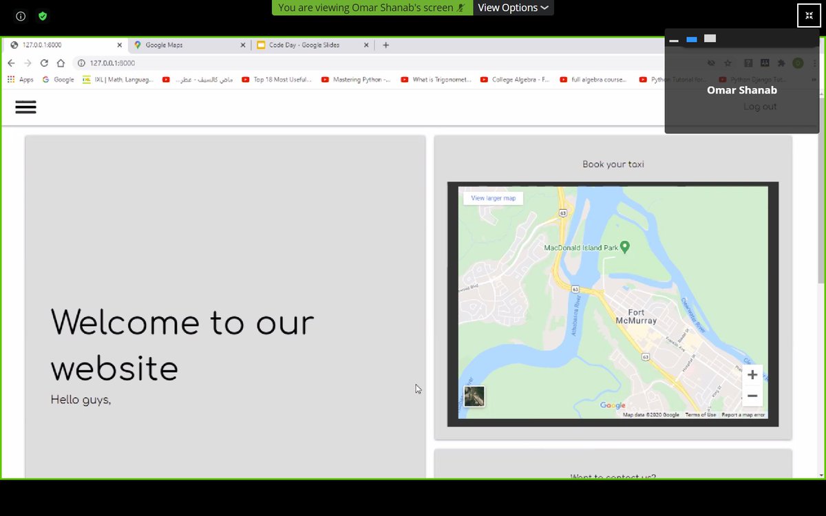Click the site info icon in address bar
826x516 pixels.
pyautogui.click(x=81, y=63)
